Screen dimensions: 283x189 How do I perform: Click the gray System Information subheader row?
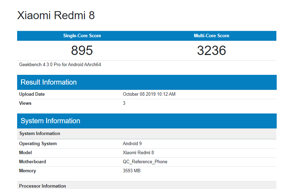coord(39,134)
